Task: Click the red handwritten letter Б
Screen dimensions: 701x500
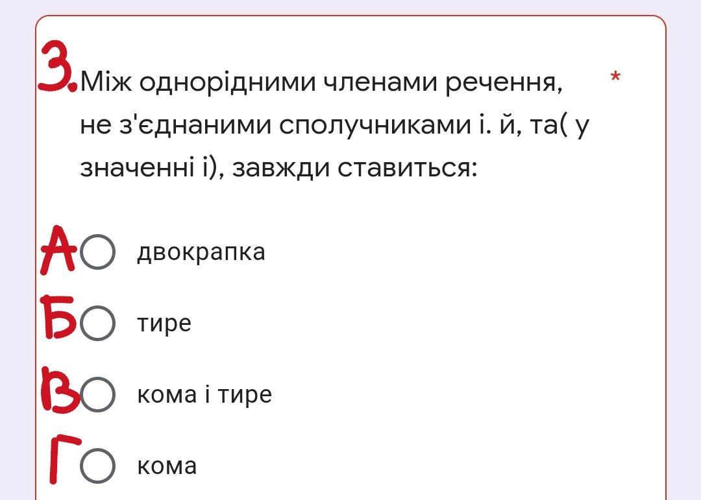Action: click(58, 317)
